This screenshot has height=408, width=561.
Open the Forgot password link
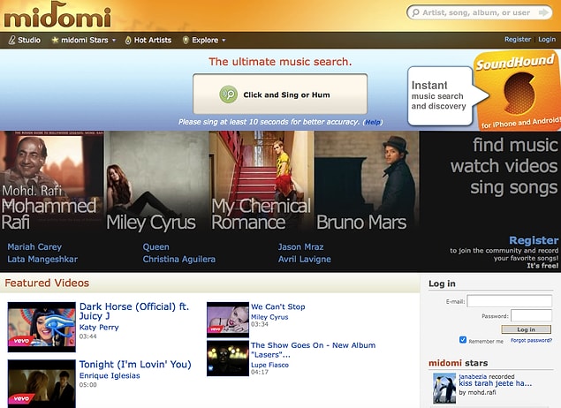click(531, 340)
